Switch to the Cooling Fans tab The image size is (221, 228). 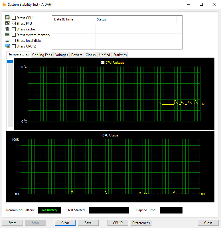pos(42,55)
